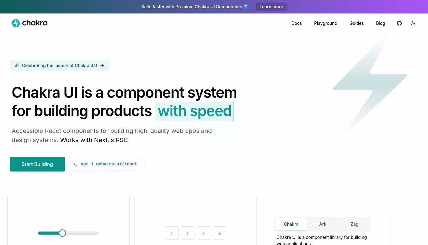Open the Playground page
Viewport: 428px width, 245px height.
326,23
